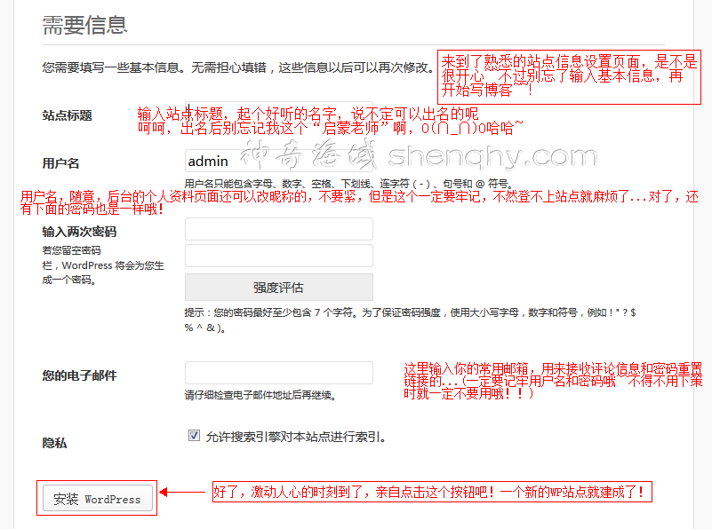Click the first password entry field
712x529 pixels.
[278, 229]
